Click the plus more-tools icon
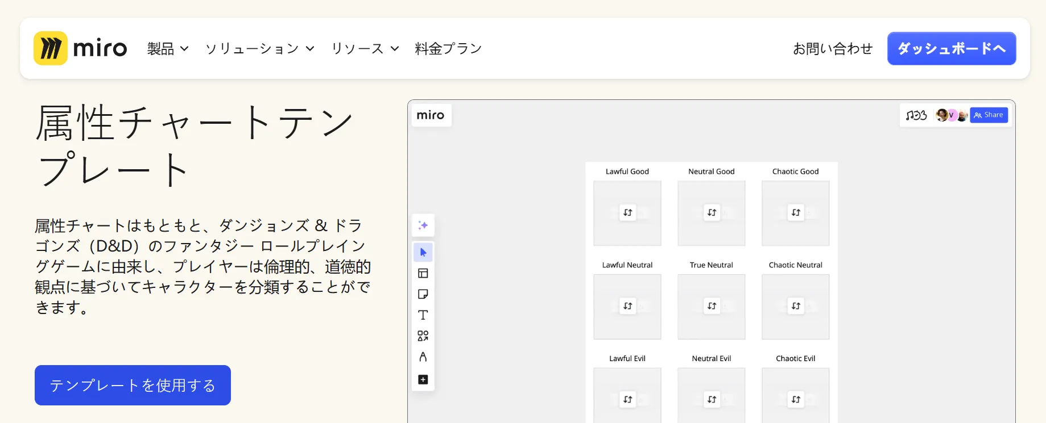The width and height of the screenshot is (1046, 423). click(423, 379)
